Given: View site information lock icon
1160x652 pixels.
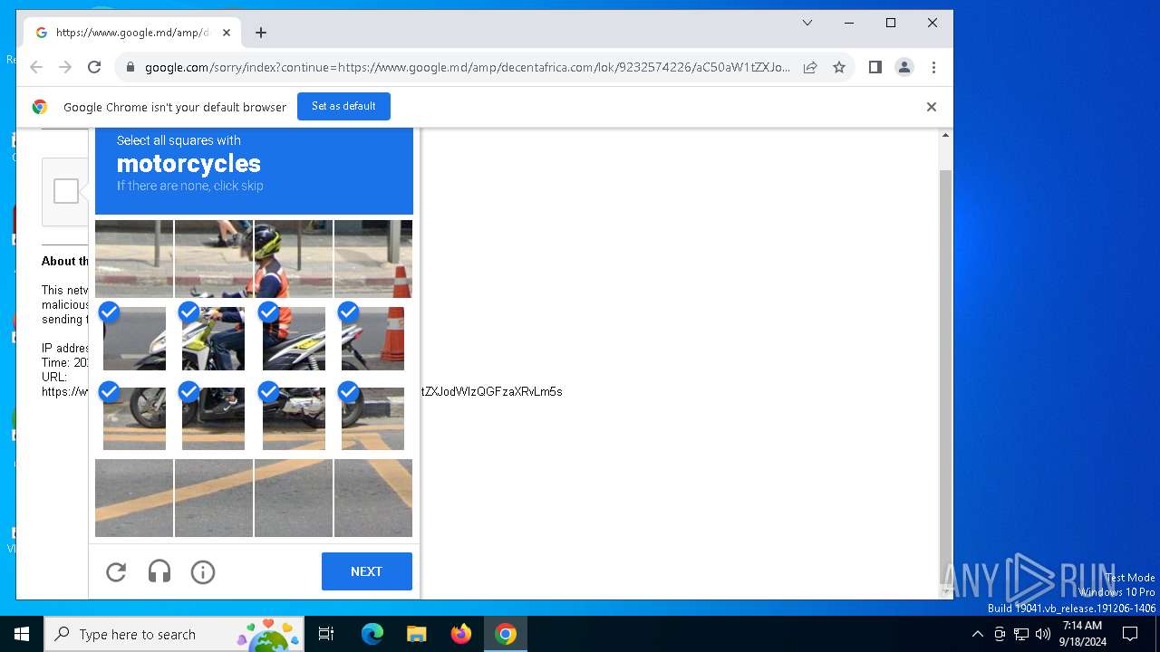Looking at the screenshot, I should (130, 67).
